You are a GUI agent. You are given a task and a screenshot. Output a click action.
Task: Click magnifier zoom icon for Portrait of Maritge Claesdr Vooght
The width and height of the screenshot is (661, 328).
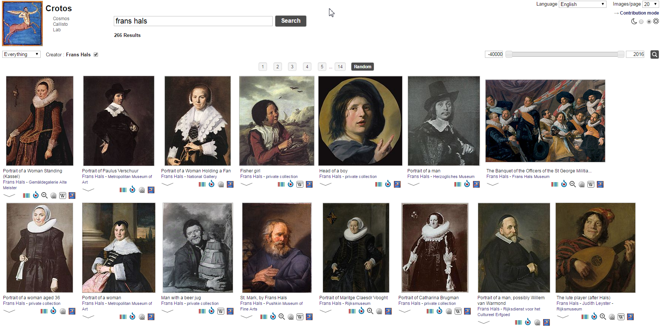(x=370, y=311)
